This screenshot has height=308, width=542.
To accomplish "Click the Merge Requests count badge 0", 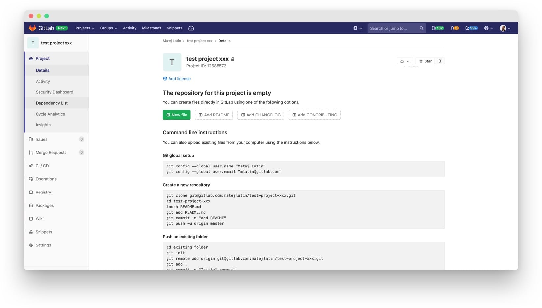I will coord(81,152).
